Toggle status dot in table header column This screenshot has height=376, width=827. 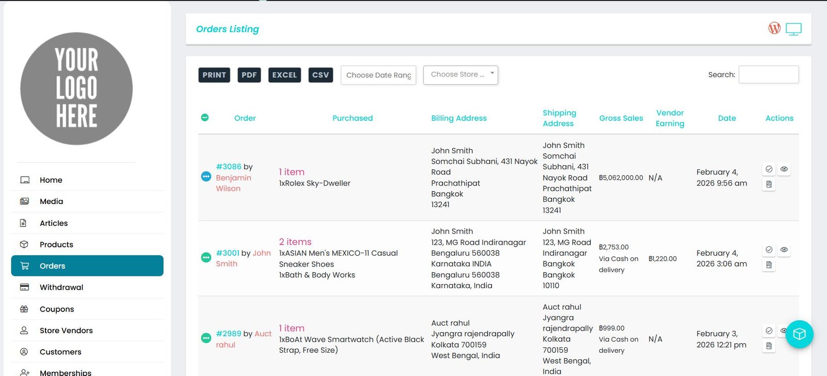[205, 118]
